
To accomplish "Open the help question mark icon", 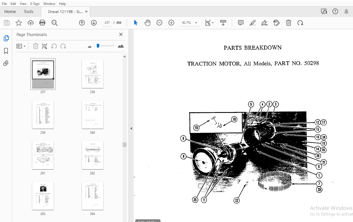I will click(335, 11).
